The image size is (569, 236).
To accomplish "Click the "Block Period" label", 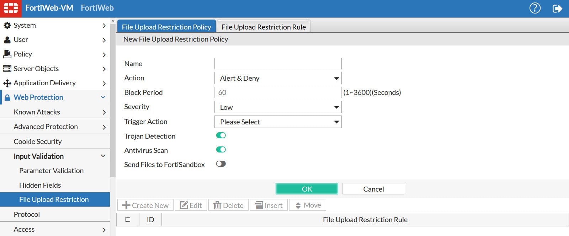I will click(143, 92).
